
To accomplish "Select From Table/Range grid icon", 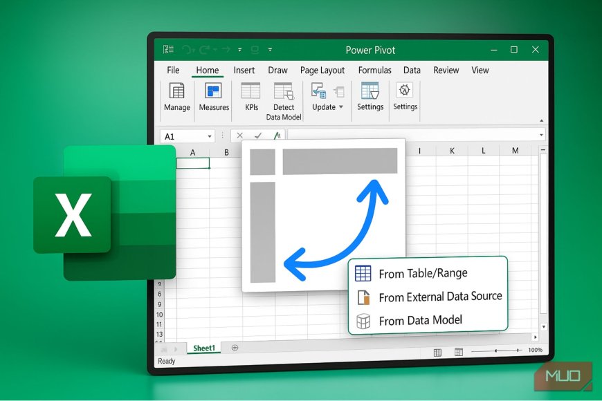I will [363, 273].
